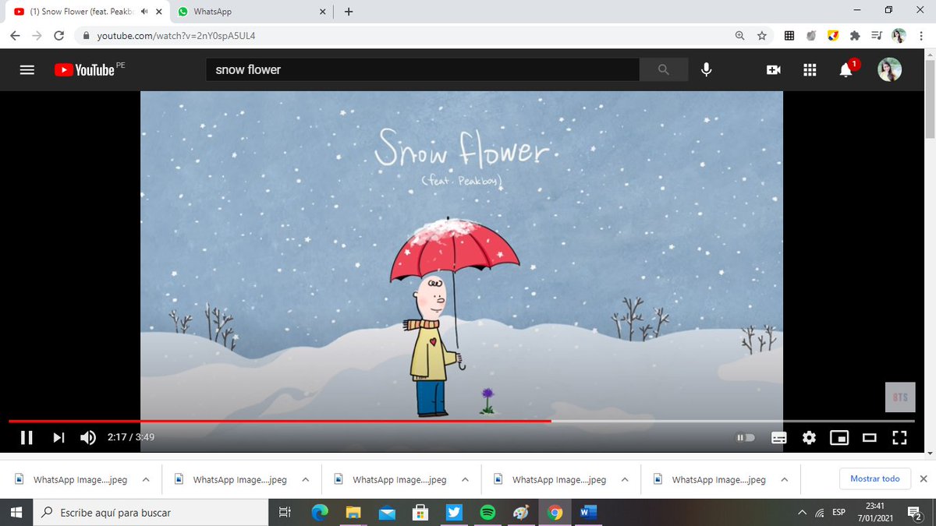Image resolution: width=936 pixels, height=526 pixels.
Task: Open the black grid extension icon
Action: [789, 36]
